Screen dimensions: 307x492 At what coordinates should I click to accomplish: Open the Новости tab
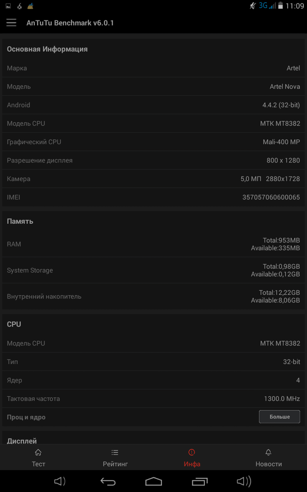269,457
